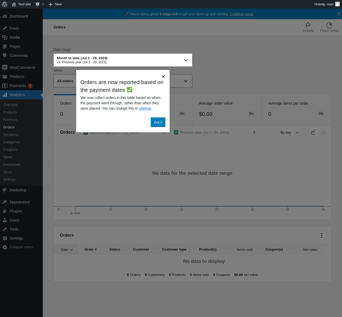
Task: Open Orders table options ellipsis menu
Action: pyautogui.click(x=322, y=235)
